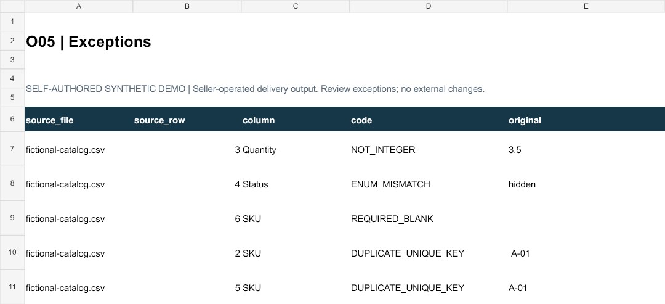The width and height of the screenshot is (665, 304).
Task: Select the ENUM_MISMATCH cell
Action: [x=429, y=183]
